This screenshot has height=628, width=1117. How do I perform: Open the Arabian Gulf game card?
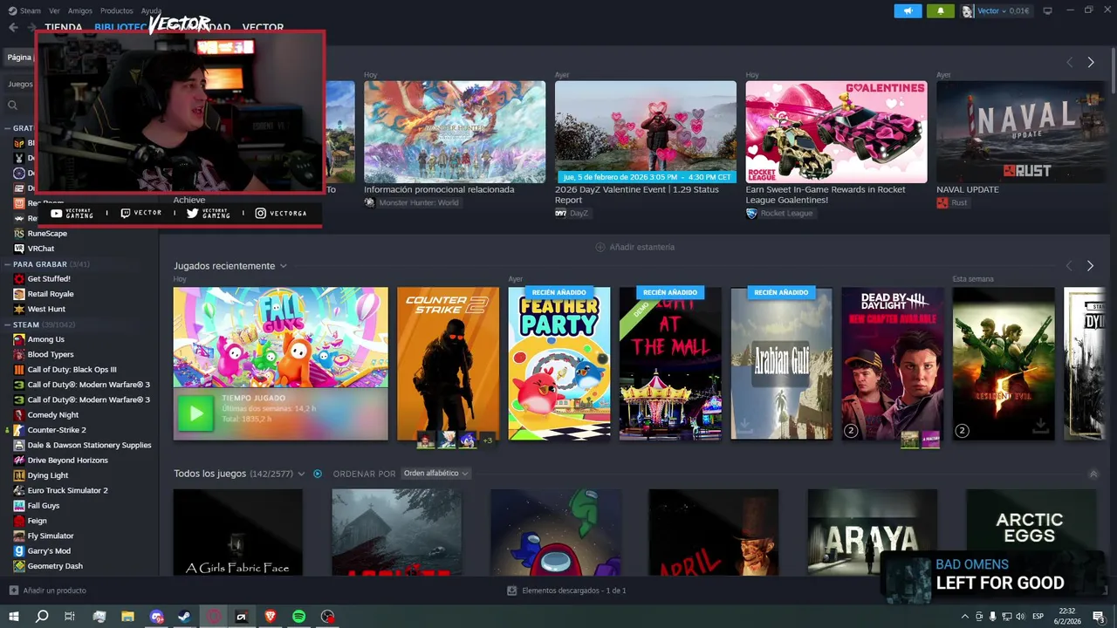(x=781, y=364)
